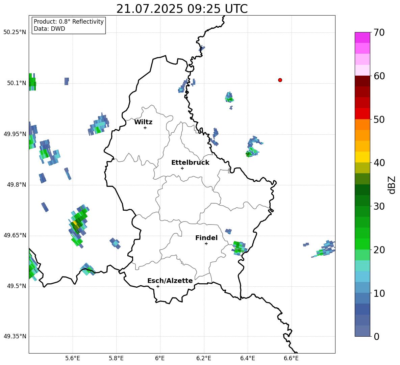
Task: Click the 20 tick on the colorbar
Action: pos(379,250)
